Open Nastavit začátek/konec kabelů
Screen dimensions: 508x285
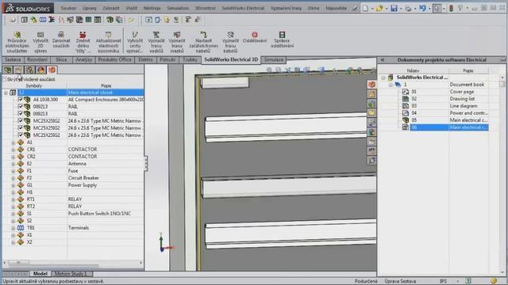203,42
